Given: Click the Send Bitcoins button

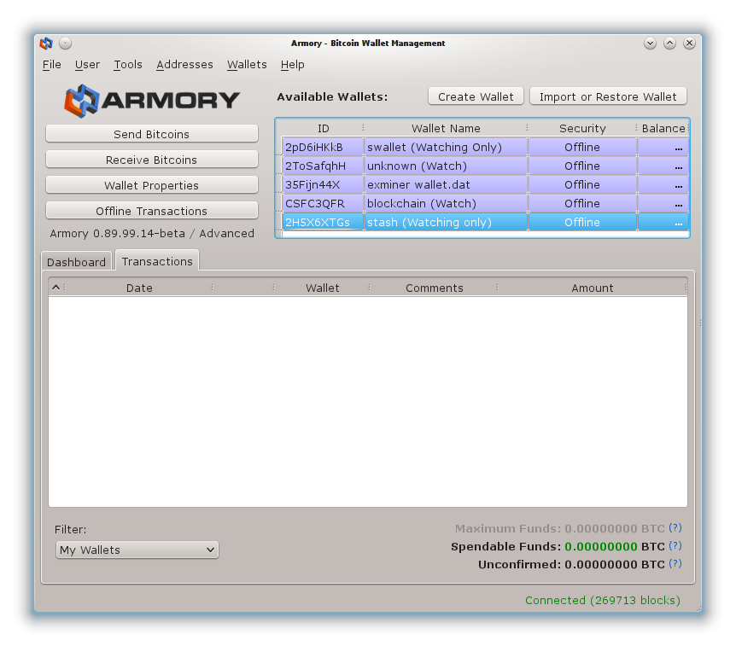Looking at the screenshot, I should 152,134.
